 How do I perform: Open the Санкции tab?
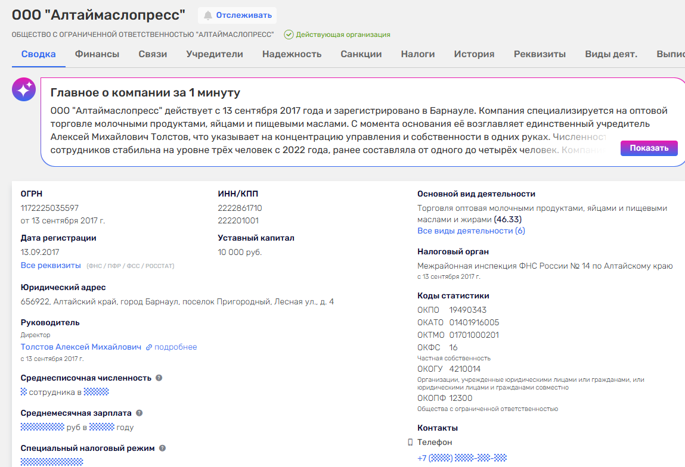pos(361,54)
